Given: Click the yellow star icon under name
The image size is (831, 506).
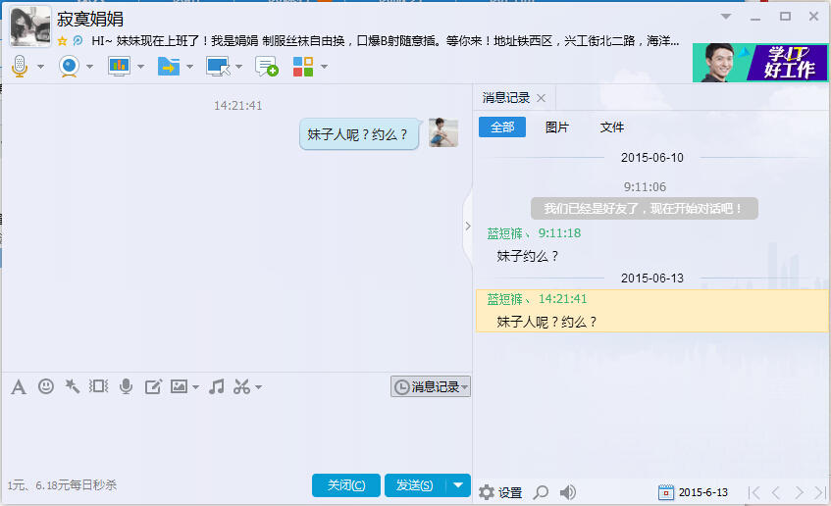Looking at the screenshot, I should point(62,41).
